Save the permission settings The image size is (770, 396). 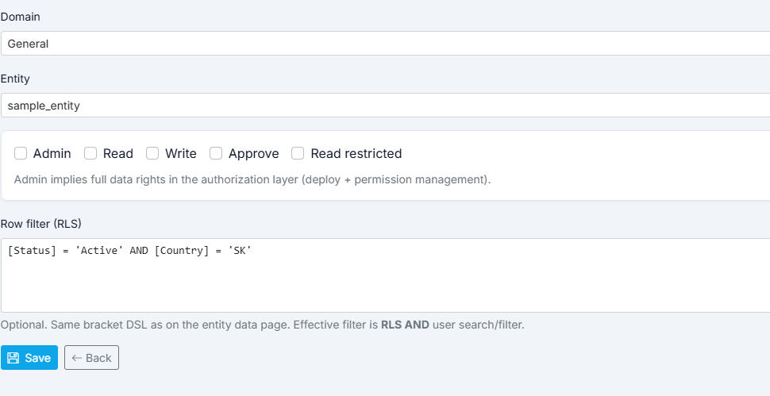(29, 358)
